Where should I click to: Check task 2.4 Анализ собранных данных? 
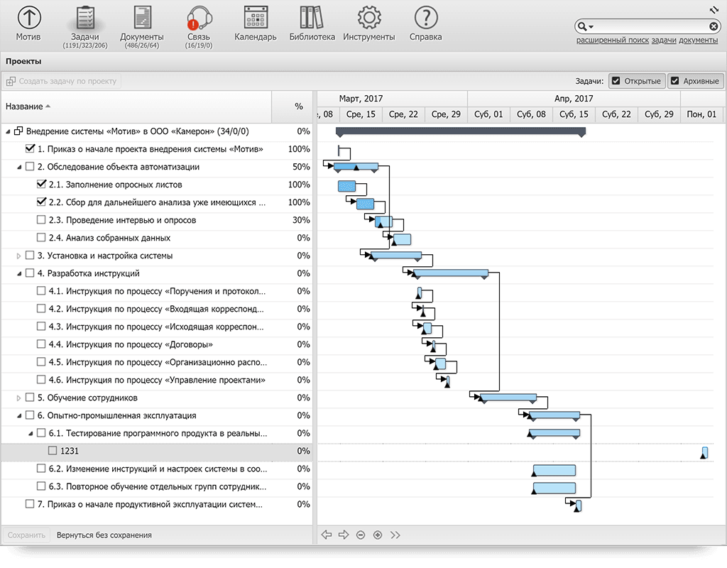(40, 238)
